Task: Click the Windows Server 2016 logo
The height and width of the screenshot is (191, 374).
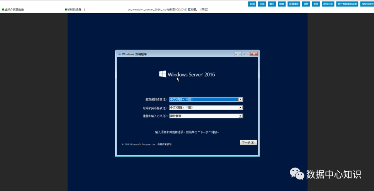Action: click(187, 74)
